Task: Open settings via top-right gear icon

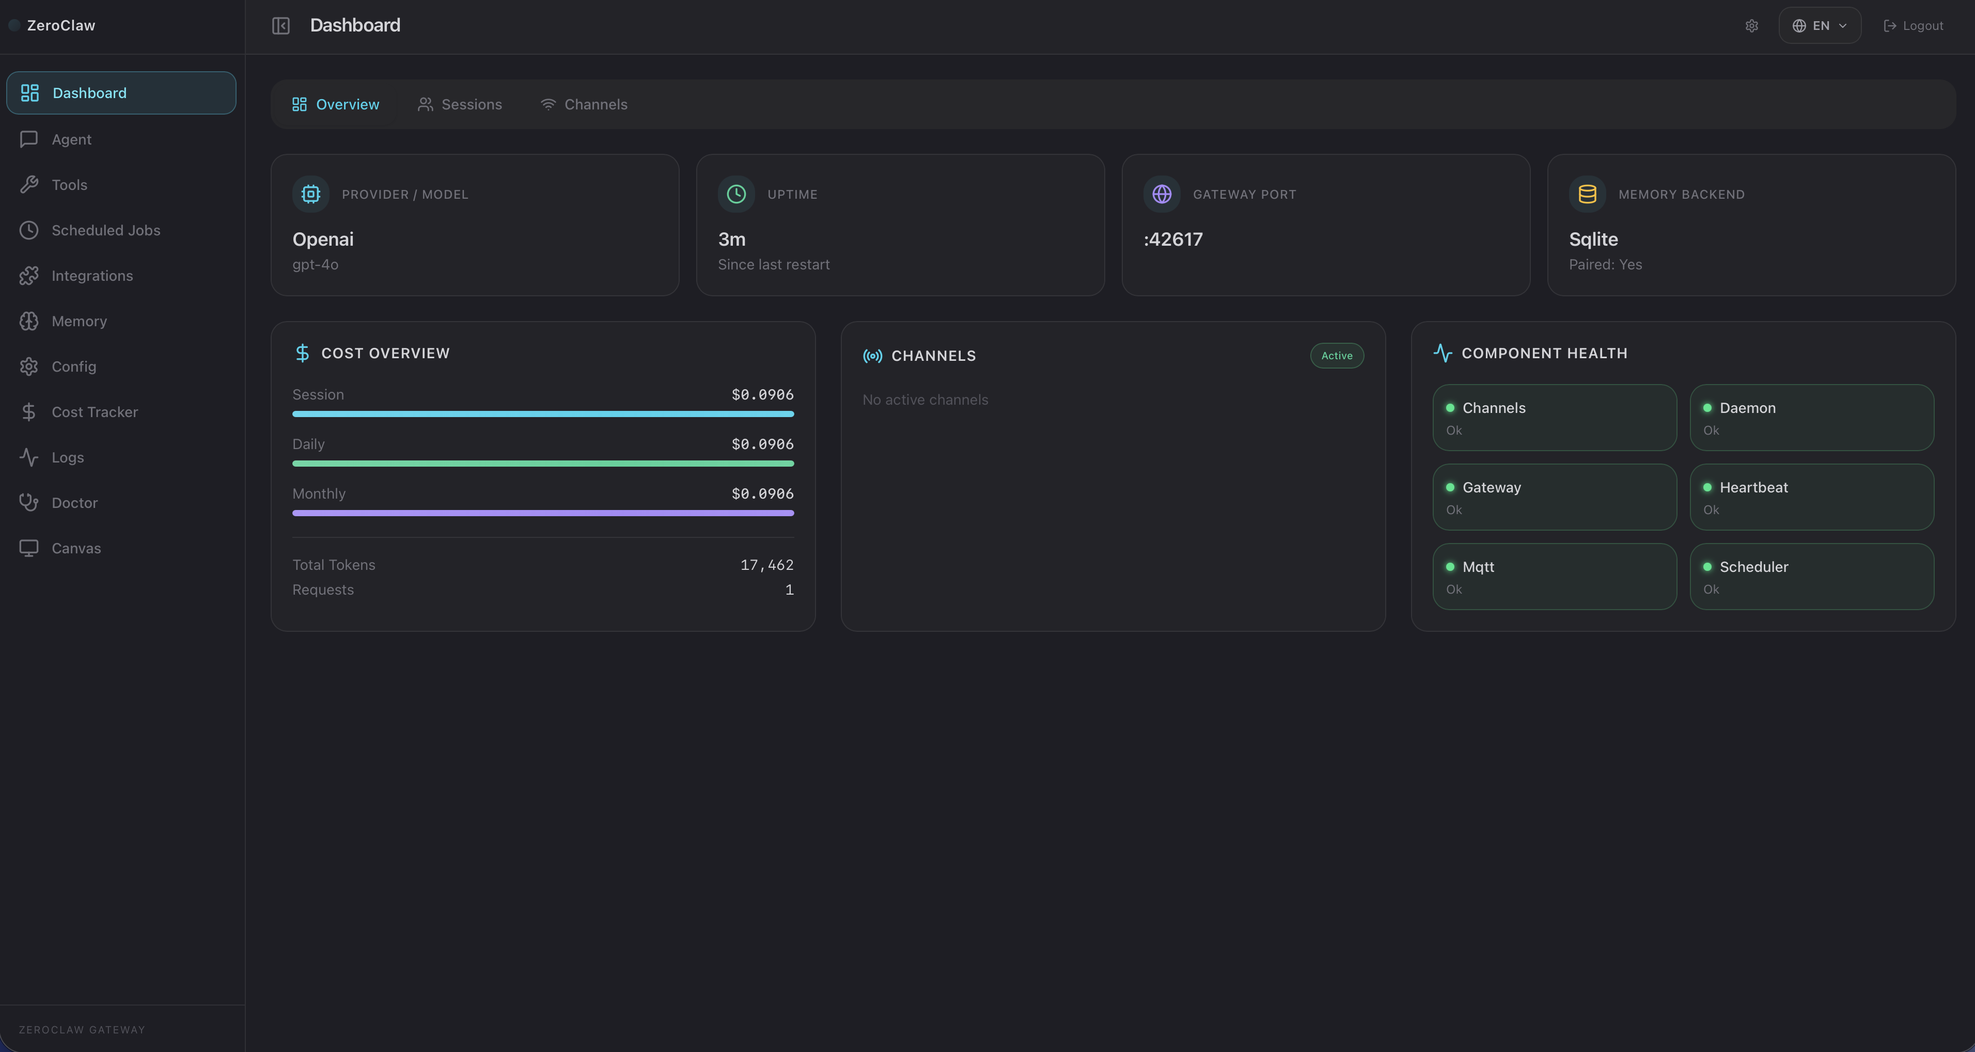Action: click(x=1752, y=25)
